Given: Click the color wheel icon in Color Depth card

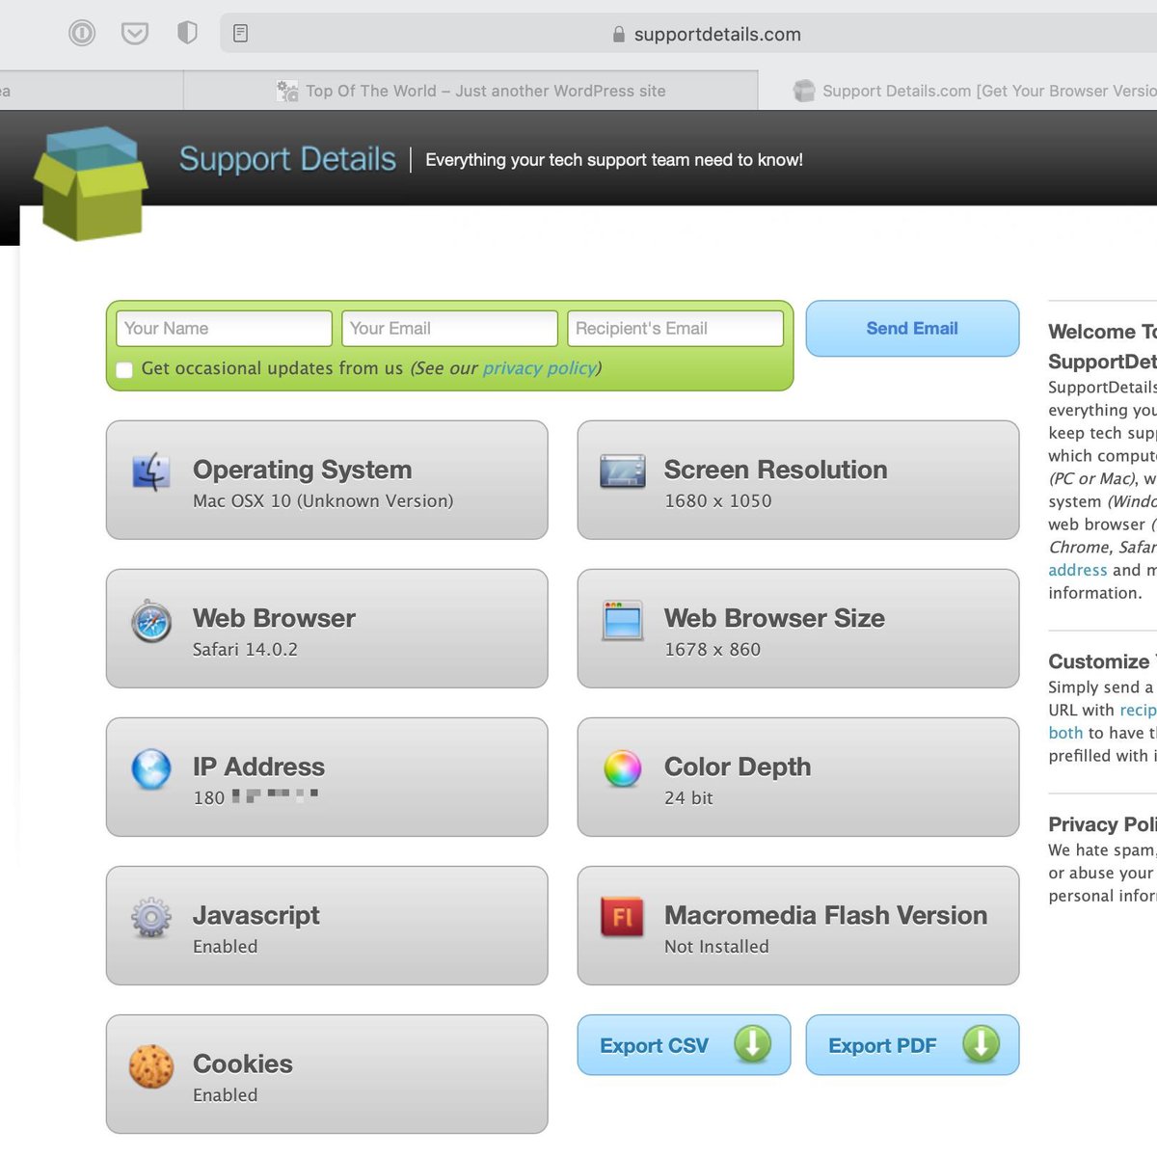Looking at the screenshot, I should pos(623,769).
